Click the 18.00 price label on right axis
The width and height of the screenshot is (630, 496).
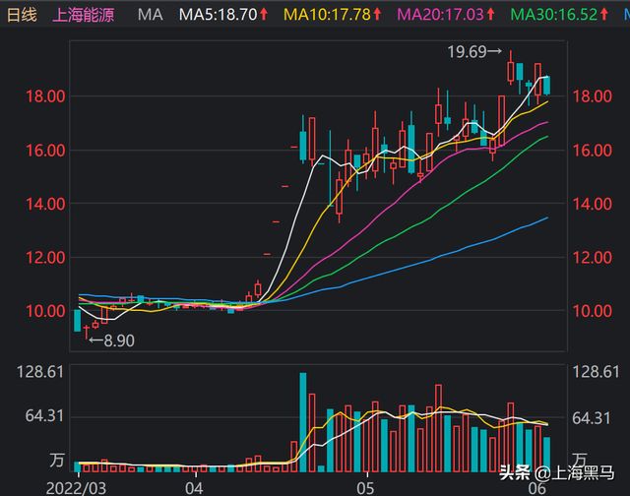click(x=594, y=96)
